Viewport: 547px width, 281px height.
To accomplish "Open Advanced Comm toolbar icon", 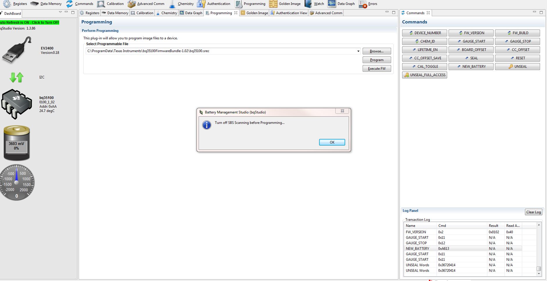I will [x=132, y=4].
